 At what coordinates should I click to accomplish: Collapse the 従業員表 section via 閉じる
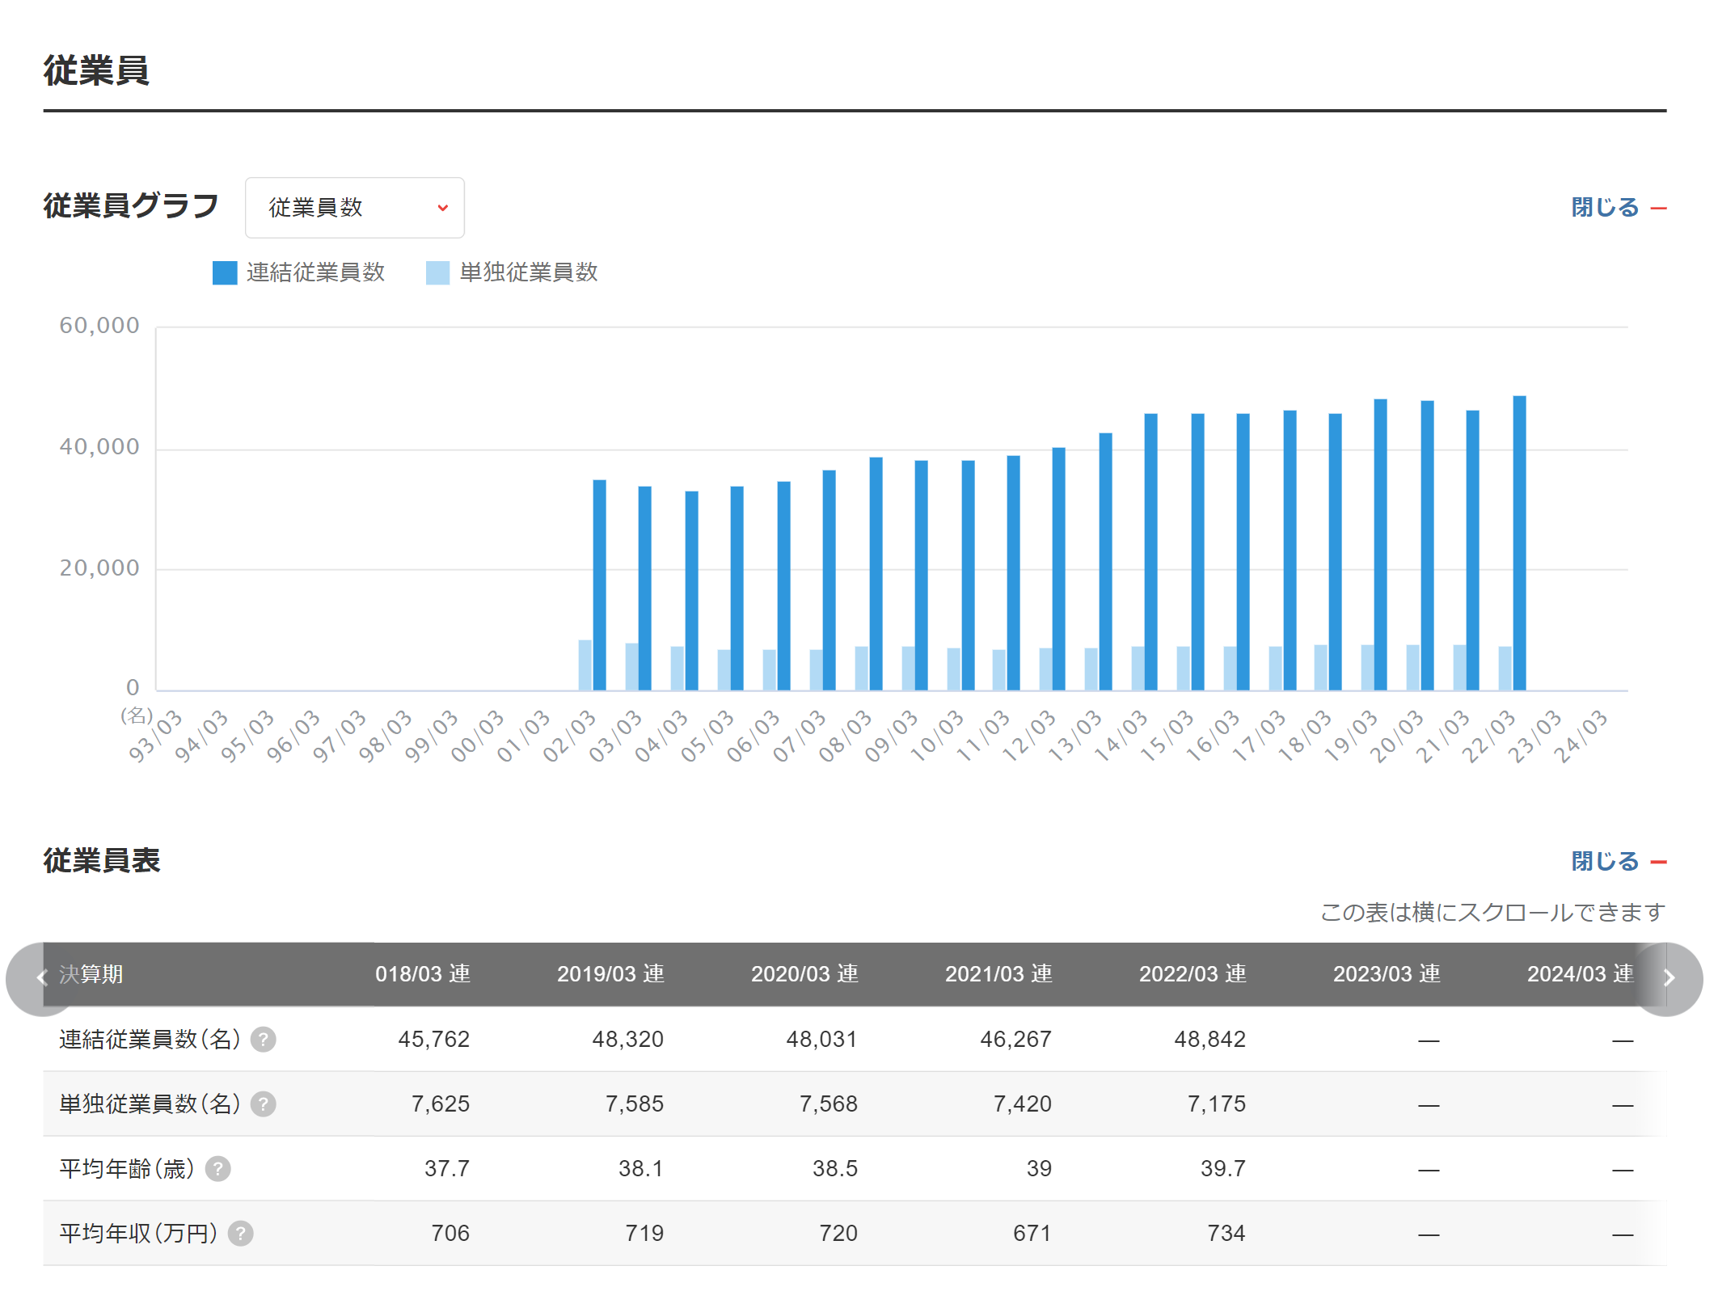[1618, 861]
